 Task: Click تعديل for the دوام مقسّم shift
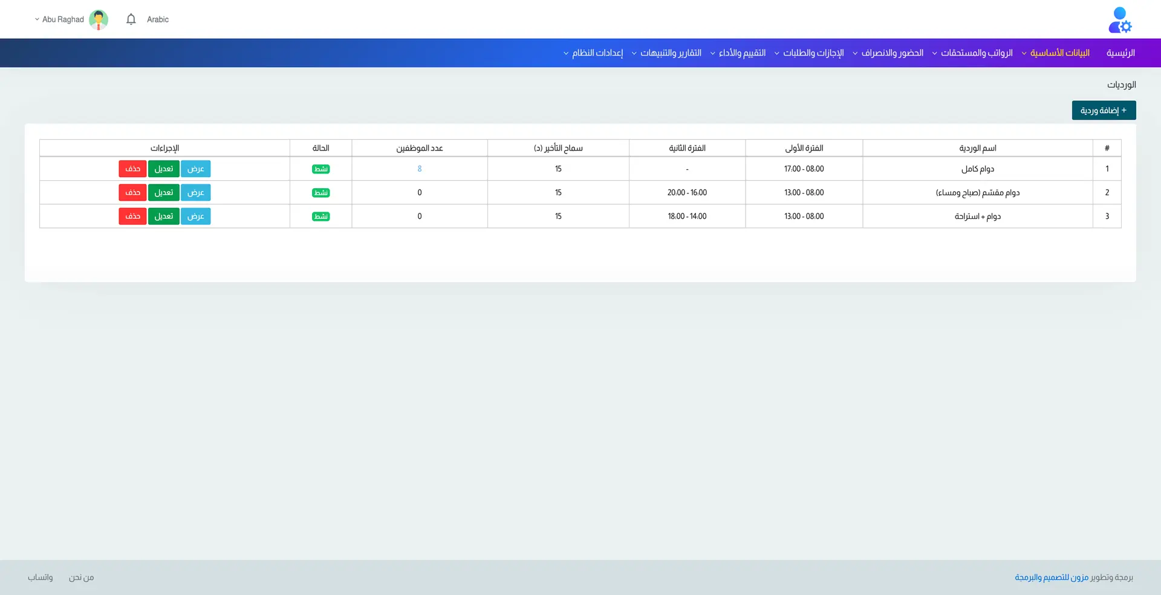tap(164, 193)
